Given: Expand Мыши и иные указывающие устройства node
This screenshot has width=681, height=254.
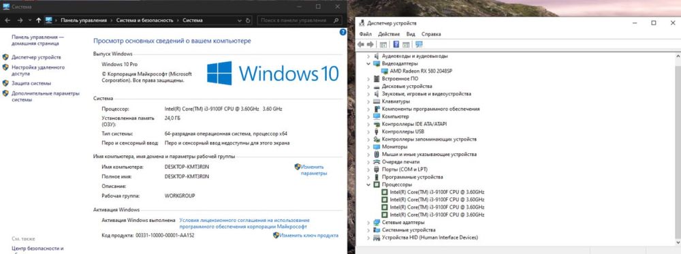Looking at the screenshot, I should 368,154.
